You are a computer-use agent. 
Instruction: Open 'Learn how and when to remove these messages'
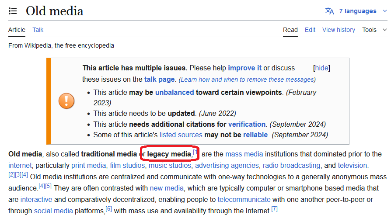[x=247, y=80]
